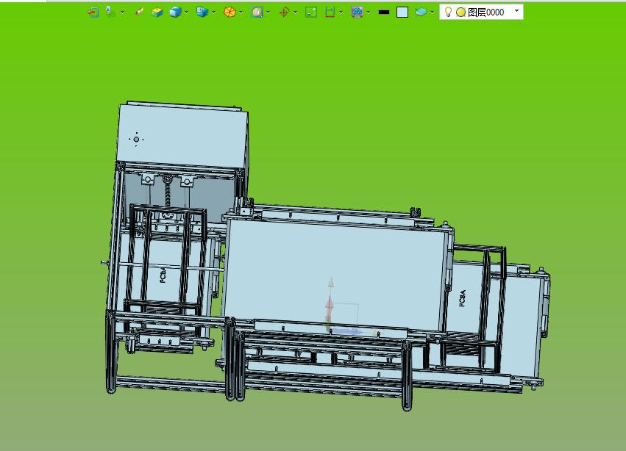This screenshot has height=451, width=626.
Task: Open the 图层0000 layer dropdown
Action: coord(516,11)
